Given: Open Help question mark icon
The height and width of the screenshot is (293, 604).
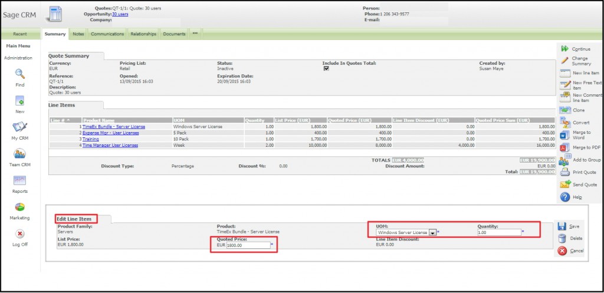Looking at the screenshot, I should tap(564, 197).
